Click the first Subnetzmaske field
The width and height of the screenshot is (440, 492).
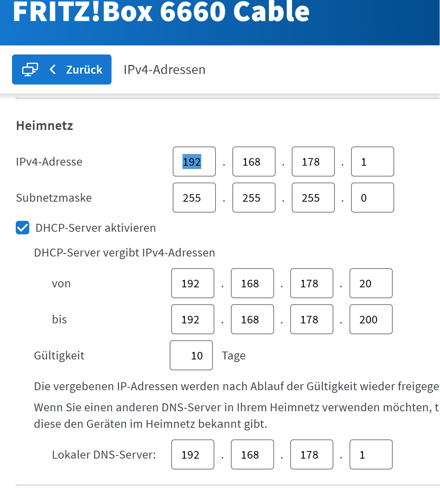click(x=194, y=198)
